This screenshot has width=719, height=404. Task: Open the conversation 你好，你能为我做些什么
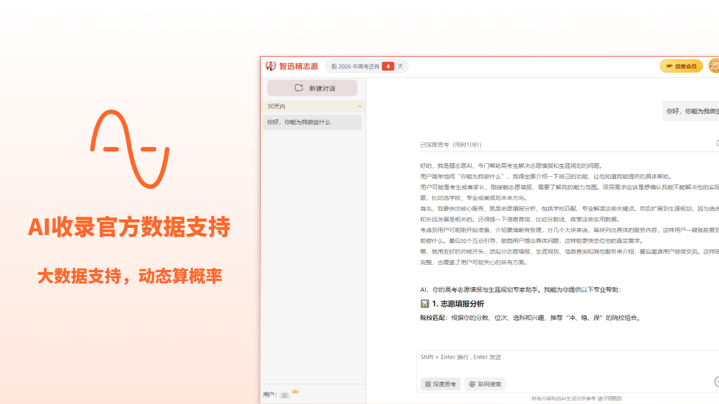pos(312,122)
